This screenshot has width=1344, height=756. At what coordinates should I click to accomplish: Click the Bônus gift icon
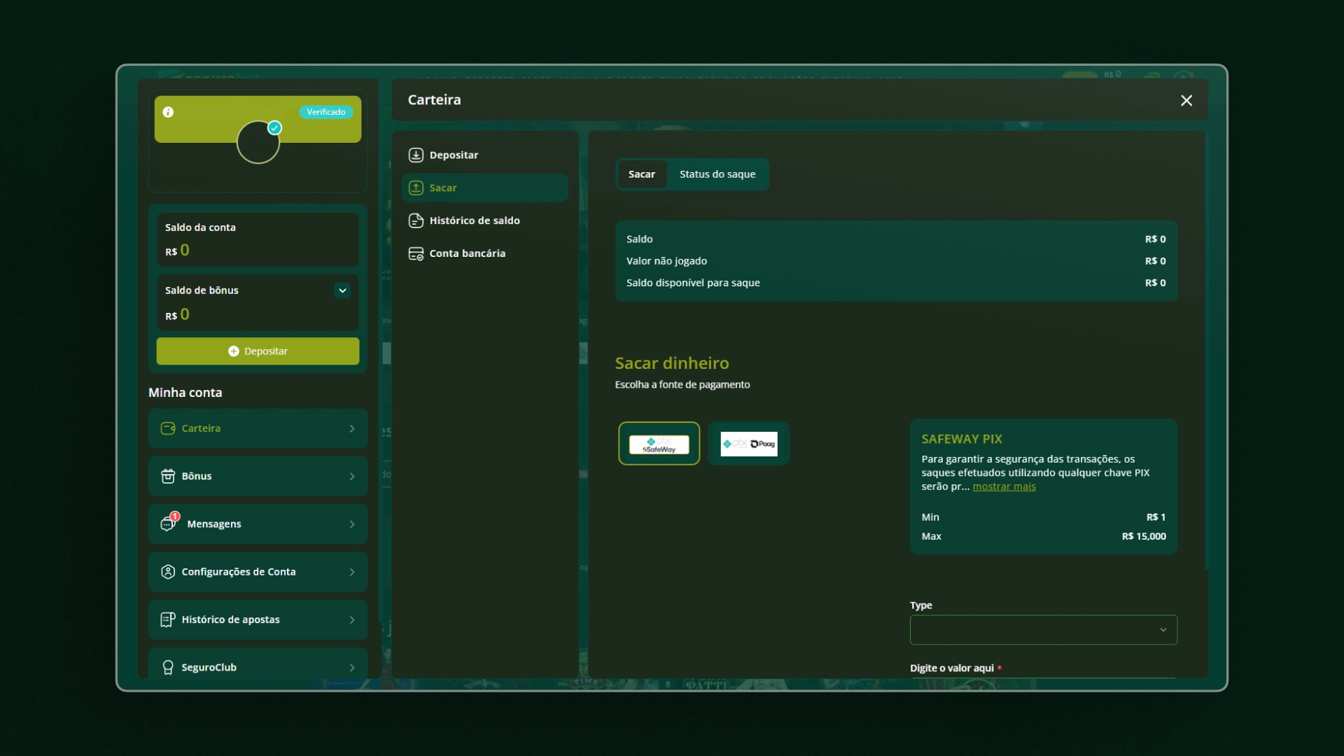(168, 476)
